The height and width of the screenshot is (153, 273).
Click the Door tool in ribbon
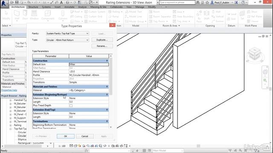point(25,15)
